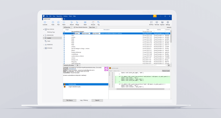Click the Description column header
Screen dimensions: 221x118
(x=107, y=29)
